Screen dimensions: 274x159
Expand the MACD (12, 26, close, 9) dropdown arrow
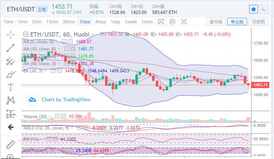pyautogui.click(x=72, y=128)
